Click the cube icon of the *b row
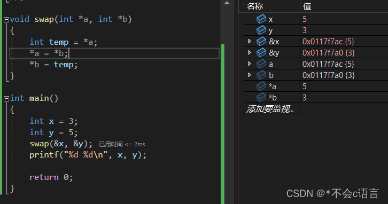388x204 pixels. pyautogui.click(x=261, y=97)
